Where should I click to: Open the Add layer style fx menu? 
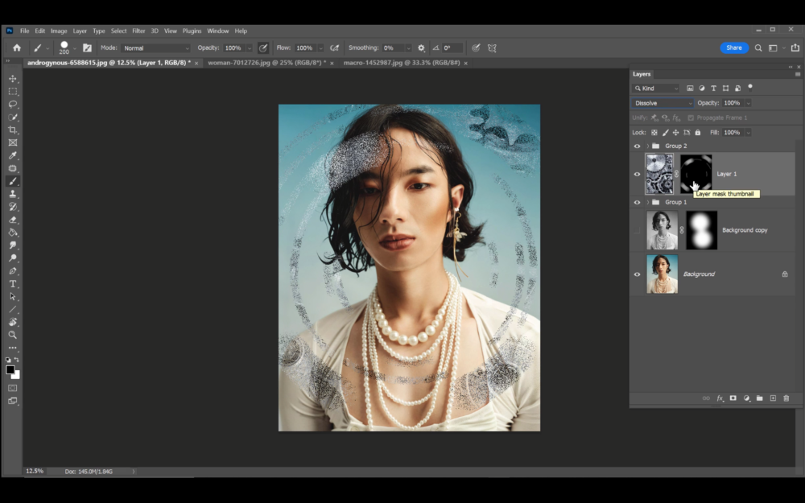720,398
